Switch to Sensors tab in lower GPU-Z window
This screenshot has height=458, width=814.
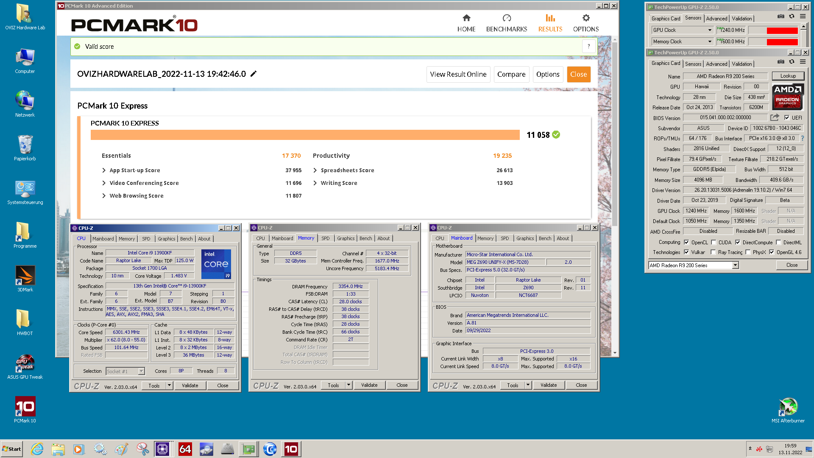(x=693, y=64)
